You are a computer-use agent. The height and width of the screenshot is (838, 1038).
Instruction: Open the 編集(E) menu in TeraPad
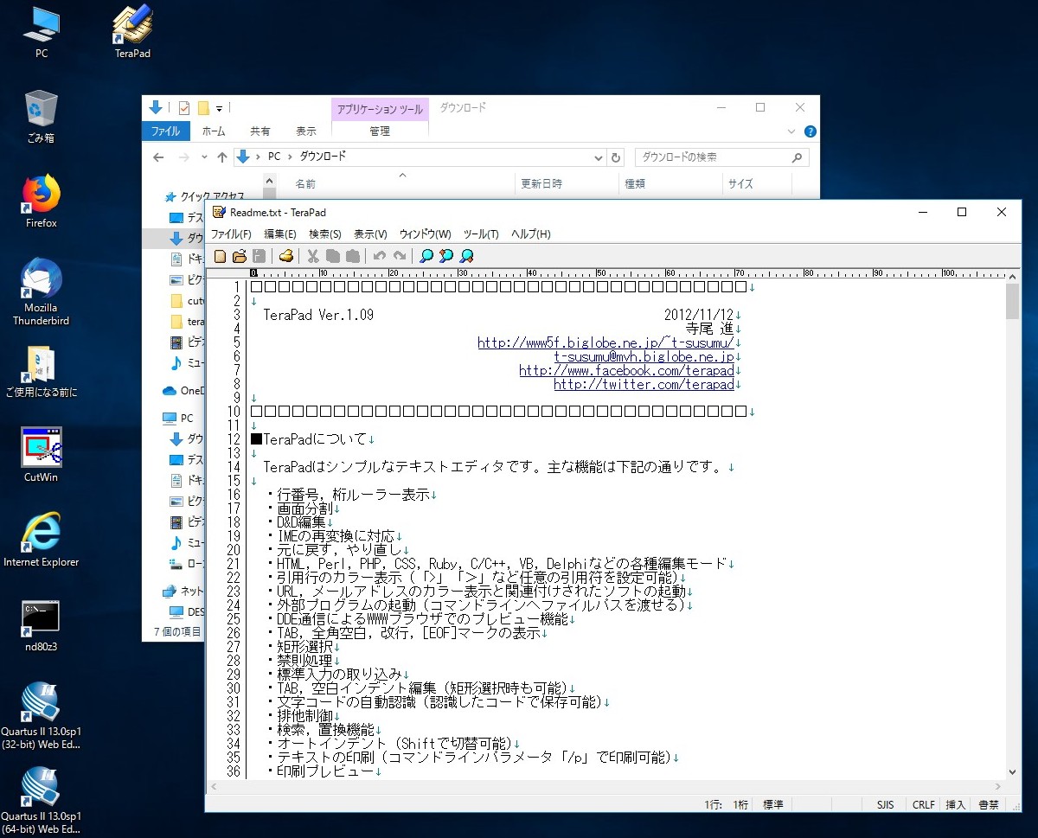coord(280,234)
